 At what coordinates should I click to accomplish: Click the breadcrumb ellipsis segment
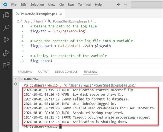(x=95, y=22)
